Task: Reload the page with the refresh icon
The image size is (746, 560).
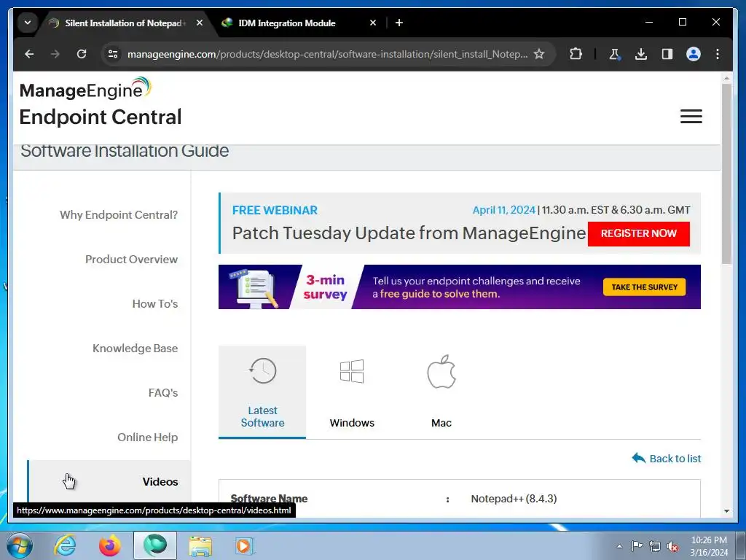Action: point(82,54)
